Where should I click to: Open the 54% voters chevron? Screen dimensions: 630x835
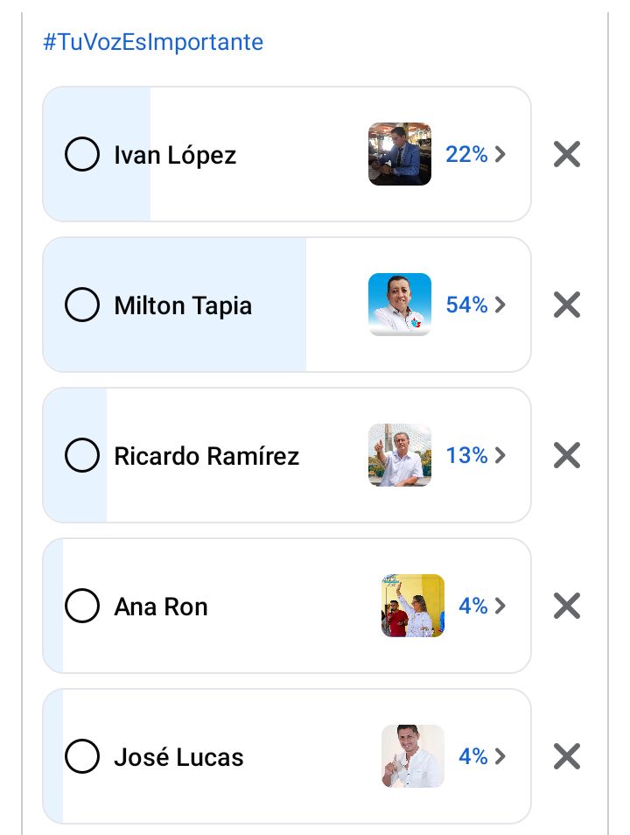[x=500, y=305]
